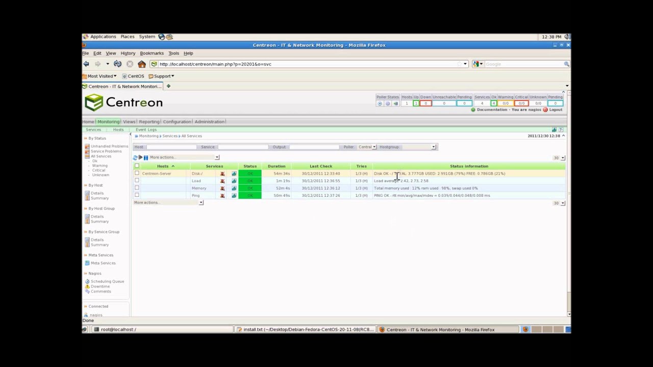
Task: Open top More actions dropdown
Action: click(x=184, y=158)
